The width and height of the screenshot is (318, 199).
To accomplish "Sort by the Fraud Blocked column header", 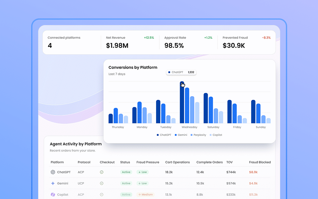I will click(x=260, y=162).
